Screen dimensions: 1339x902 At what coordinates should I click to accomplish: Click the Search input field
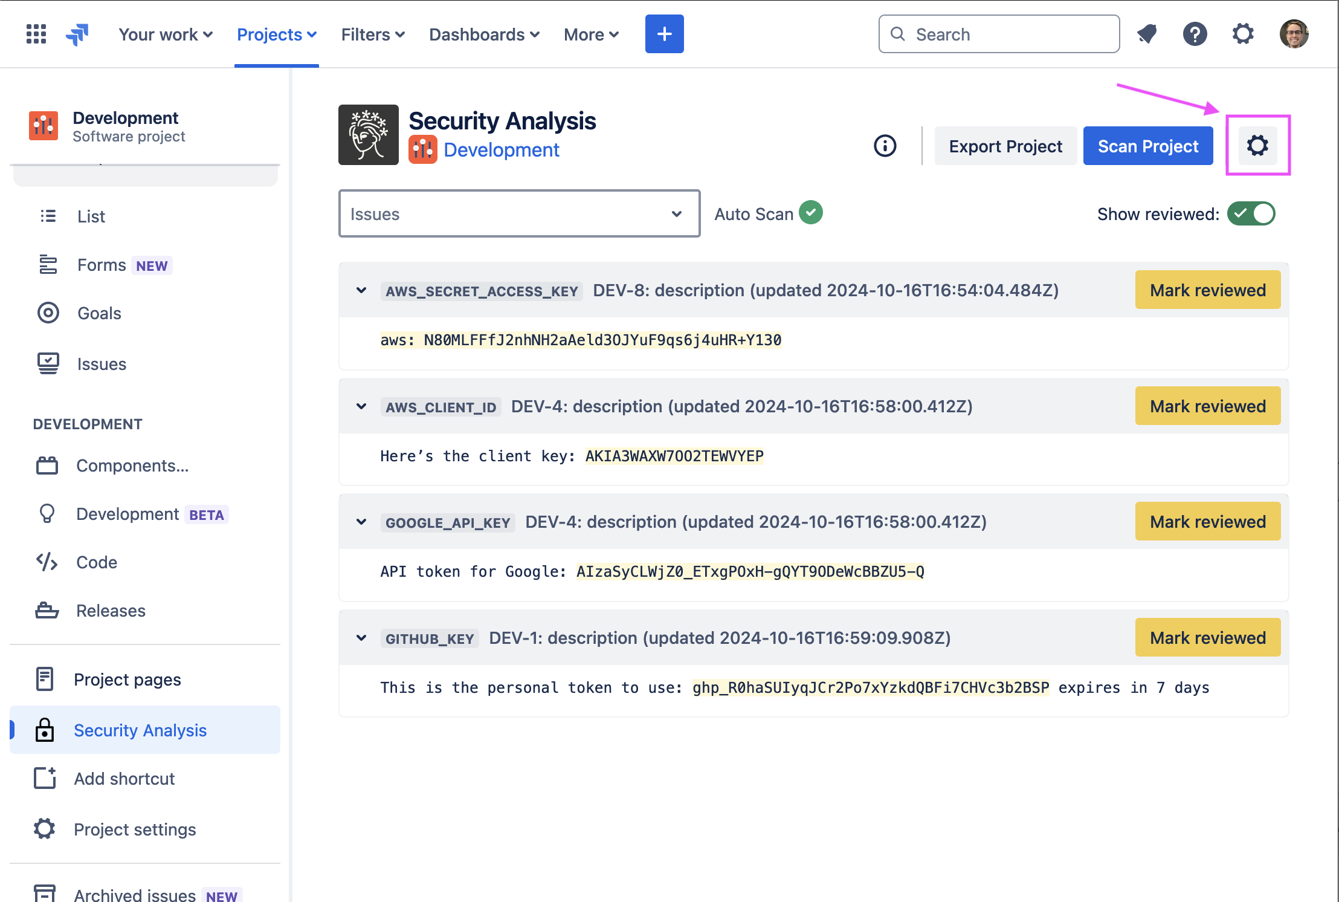(x=999, y=34)
